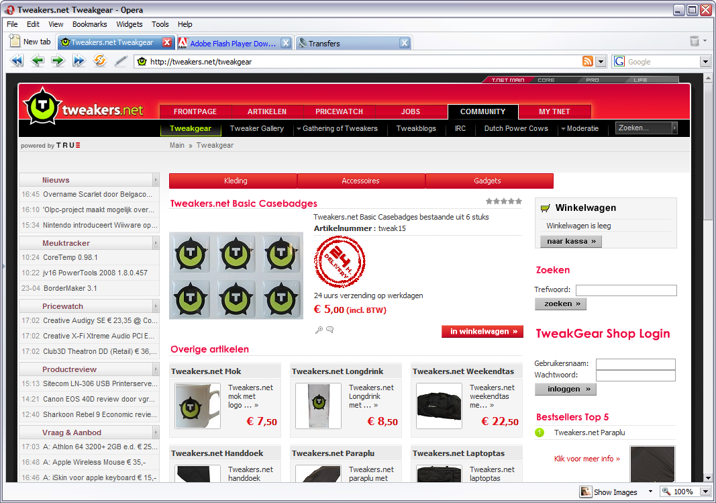Click the Wachtwoord input field
Viewport: 716px width, 503px height.
[635, 375]
